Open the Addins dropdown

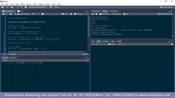58,7
